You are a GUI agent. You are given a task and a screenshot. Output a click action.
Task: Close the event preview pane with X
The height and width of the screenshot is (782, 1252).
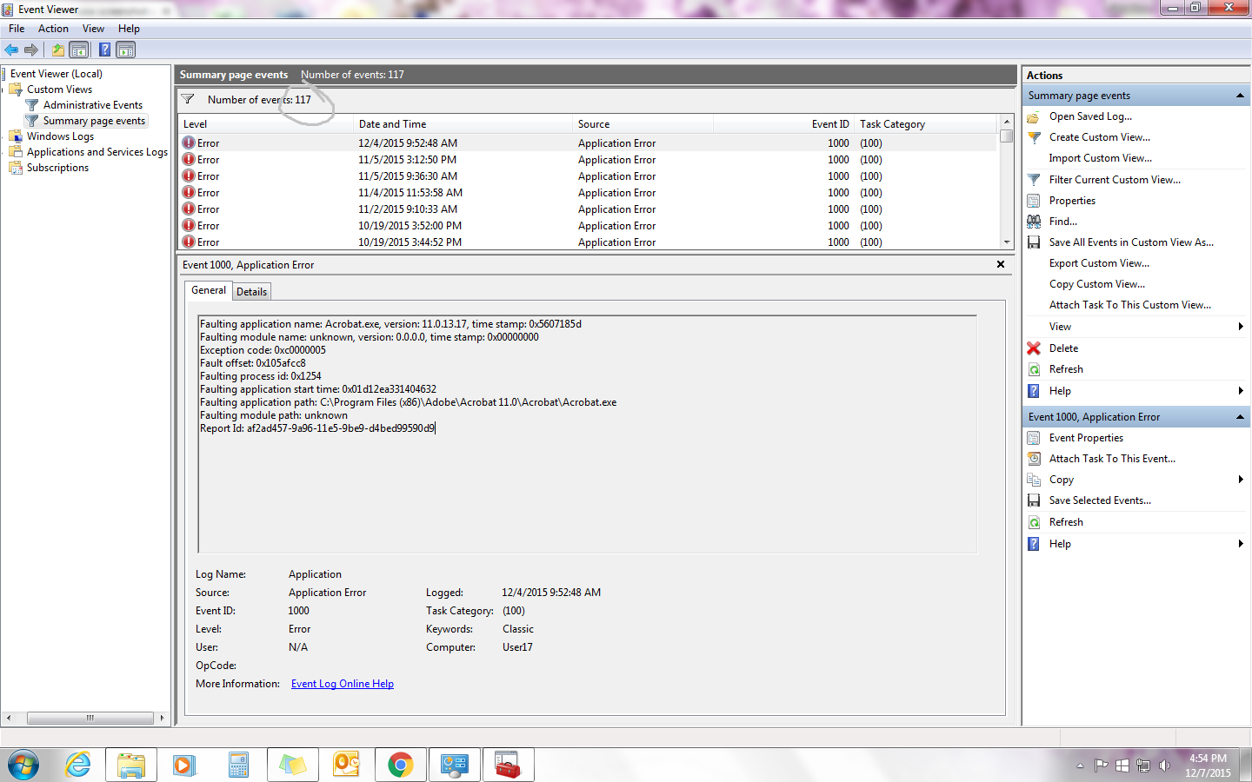click(1000, 264)
